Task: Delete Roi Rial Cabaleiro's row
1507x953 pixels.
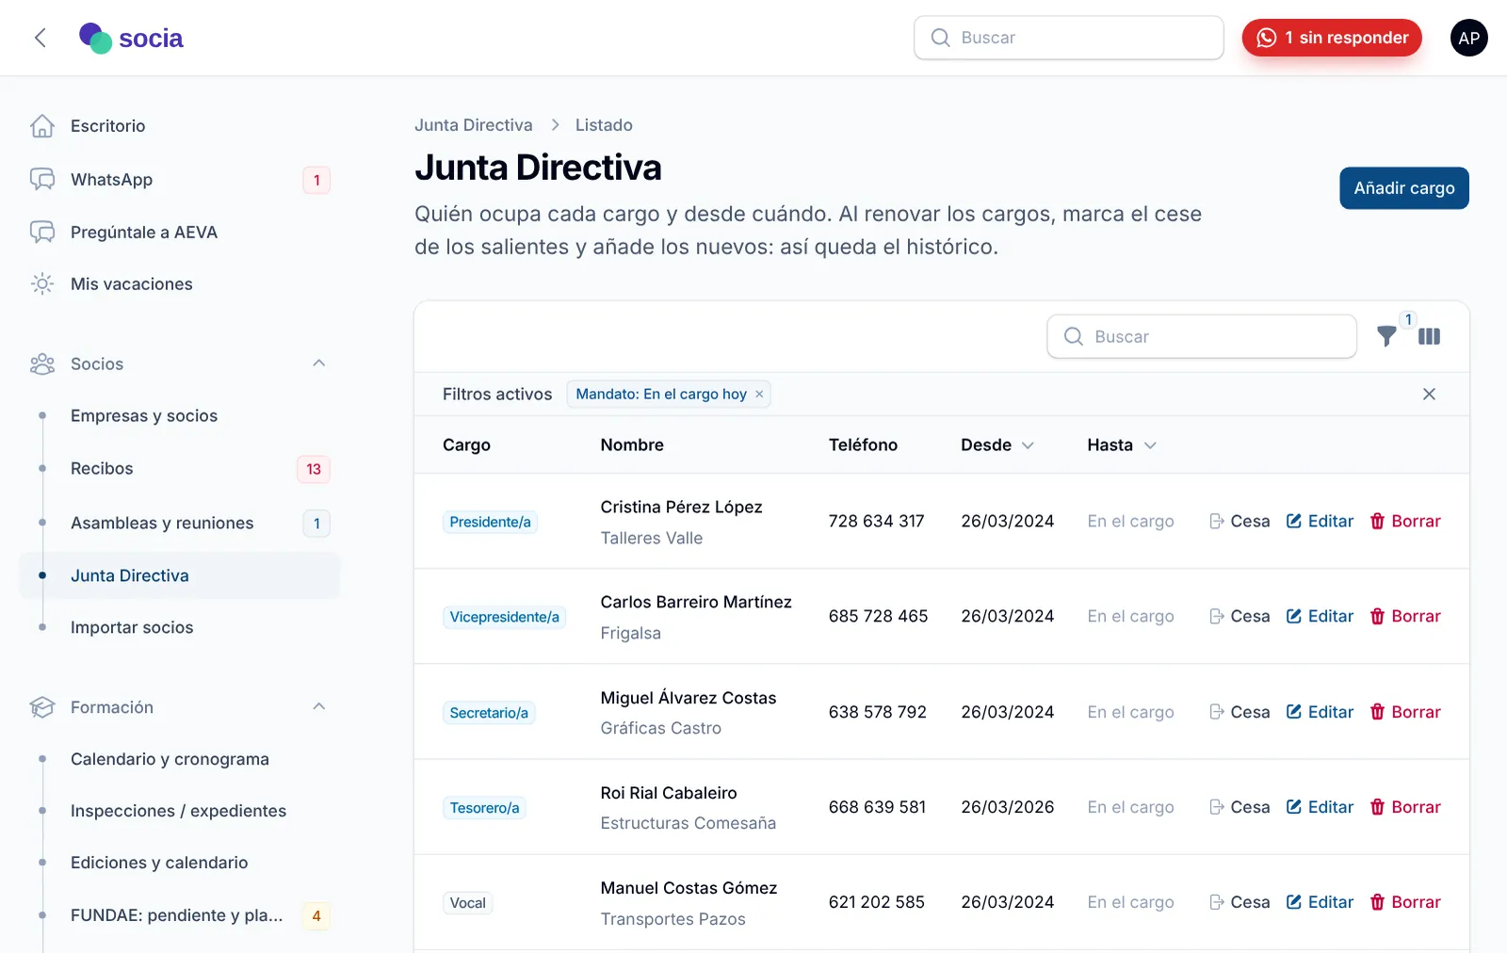Action: (1405, 807)
